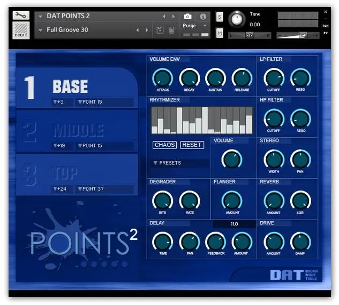Screen dimensions: 339x305
Task: Go to previous instrument DAT POINTS 2
Action: tap(164, 17)
